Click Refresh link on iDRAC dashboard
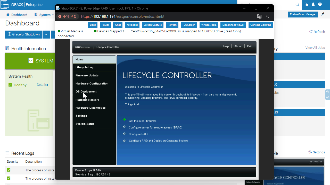 pos(317,32)
